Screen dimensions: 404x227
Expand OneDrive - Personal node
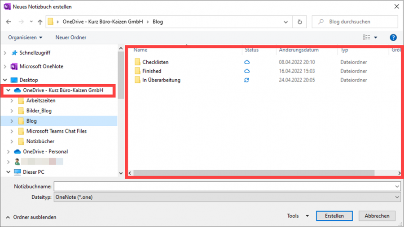pos(8,152)
